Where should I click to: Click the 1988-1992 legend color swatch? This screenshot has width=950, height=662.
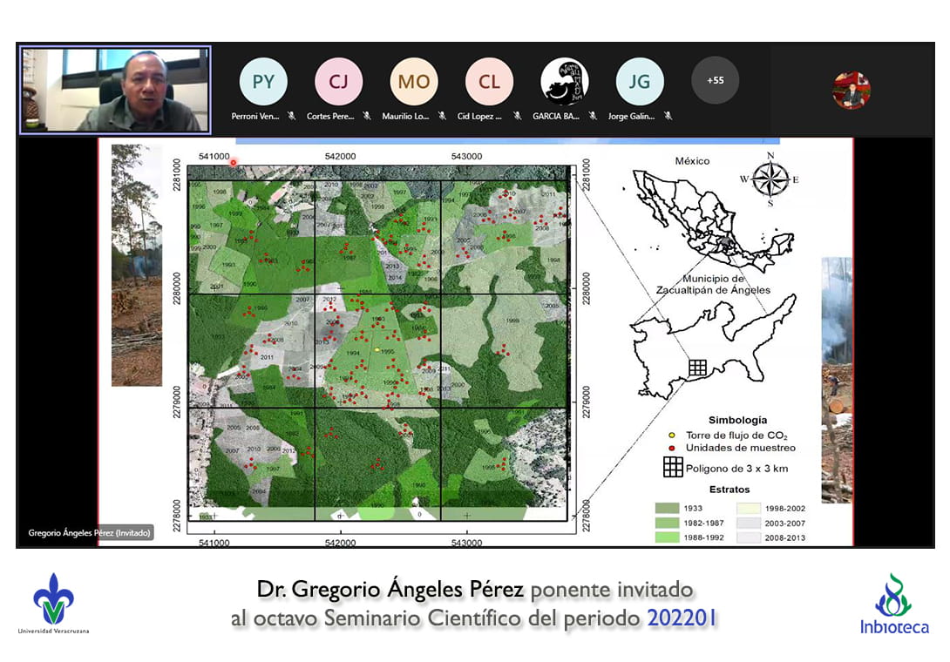668,537
